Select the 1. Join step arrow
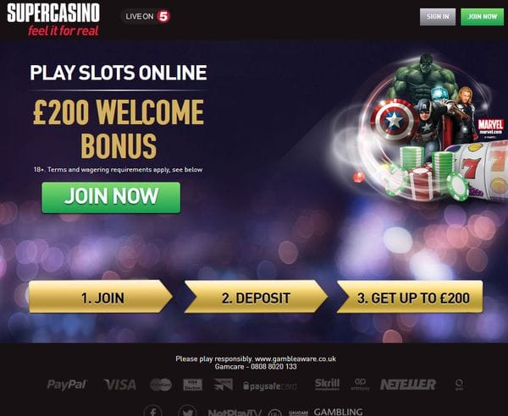This screenshot has width=508, height=416. click(101, 297)
